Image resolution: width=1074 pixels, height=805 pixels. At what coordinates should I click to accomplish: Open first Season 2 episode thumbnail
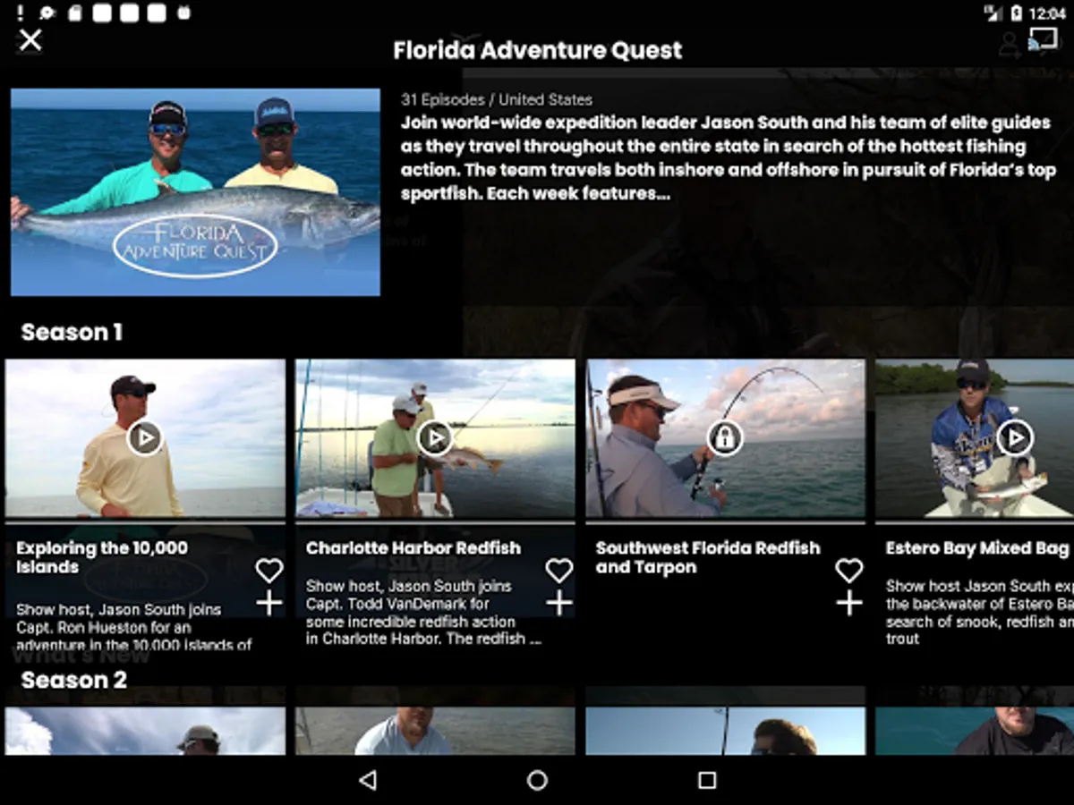click(145, 731)
